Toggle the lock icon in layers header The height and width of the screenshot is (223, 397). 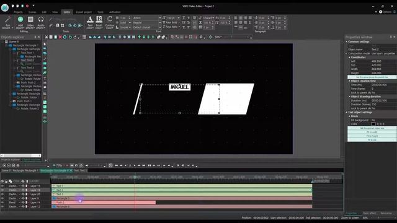tap(6, 181)
